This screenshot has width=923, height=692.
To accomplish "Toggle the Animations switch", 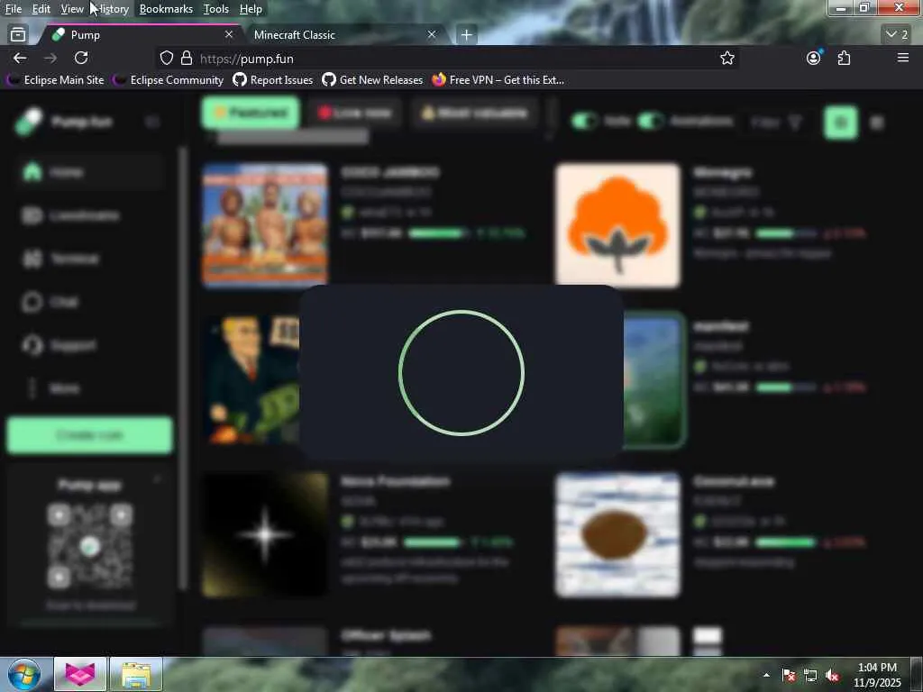I will (651, 122).
